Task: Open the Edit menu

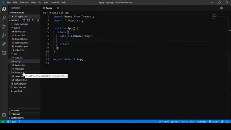Action: click(x=15, y=3)
